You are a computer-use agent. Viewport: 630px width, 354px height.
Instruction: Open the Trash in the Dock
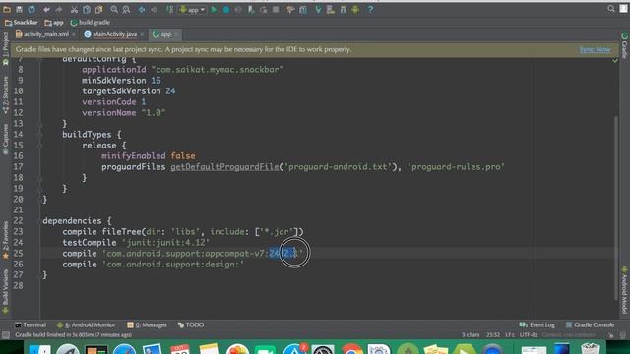coord(591,349)
